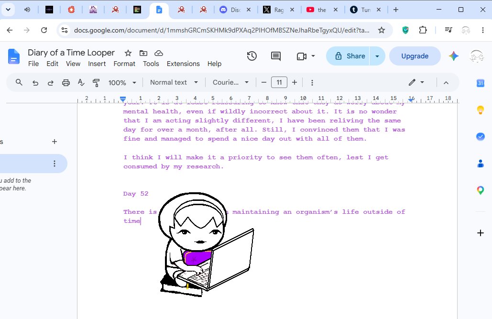
Task: Hide the menus with the collapse chevron
Action: click(446, 83)
